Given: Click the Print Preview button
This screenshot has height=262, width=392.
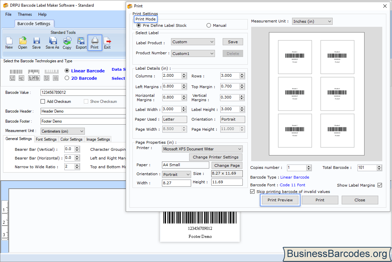Looking at the screenshot, I should (x=280, y=200).
